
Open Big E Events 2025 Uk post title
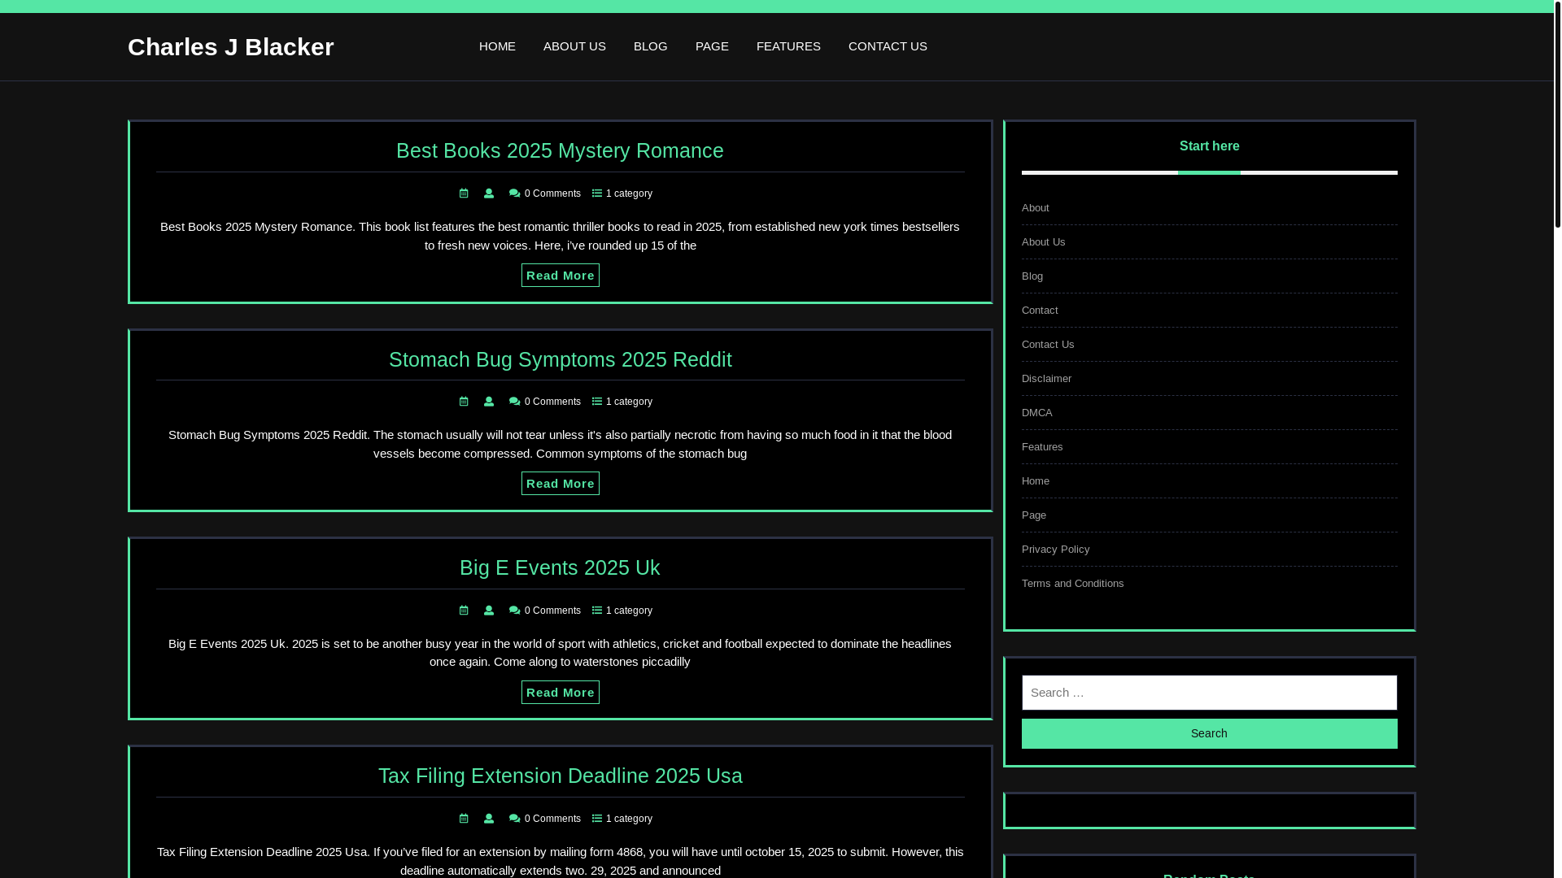click(560, 567)
